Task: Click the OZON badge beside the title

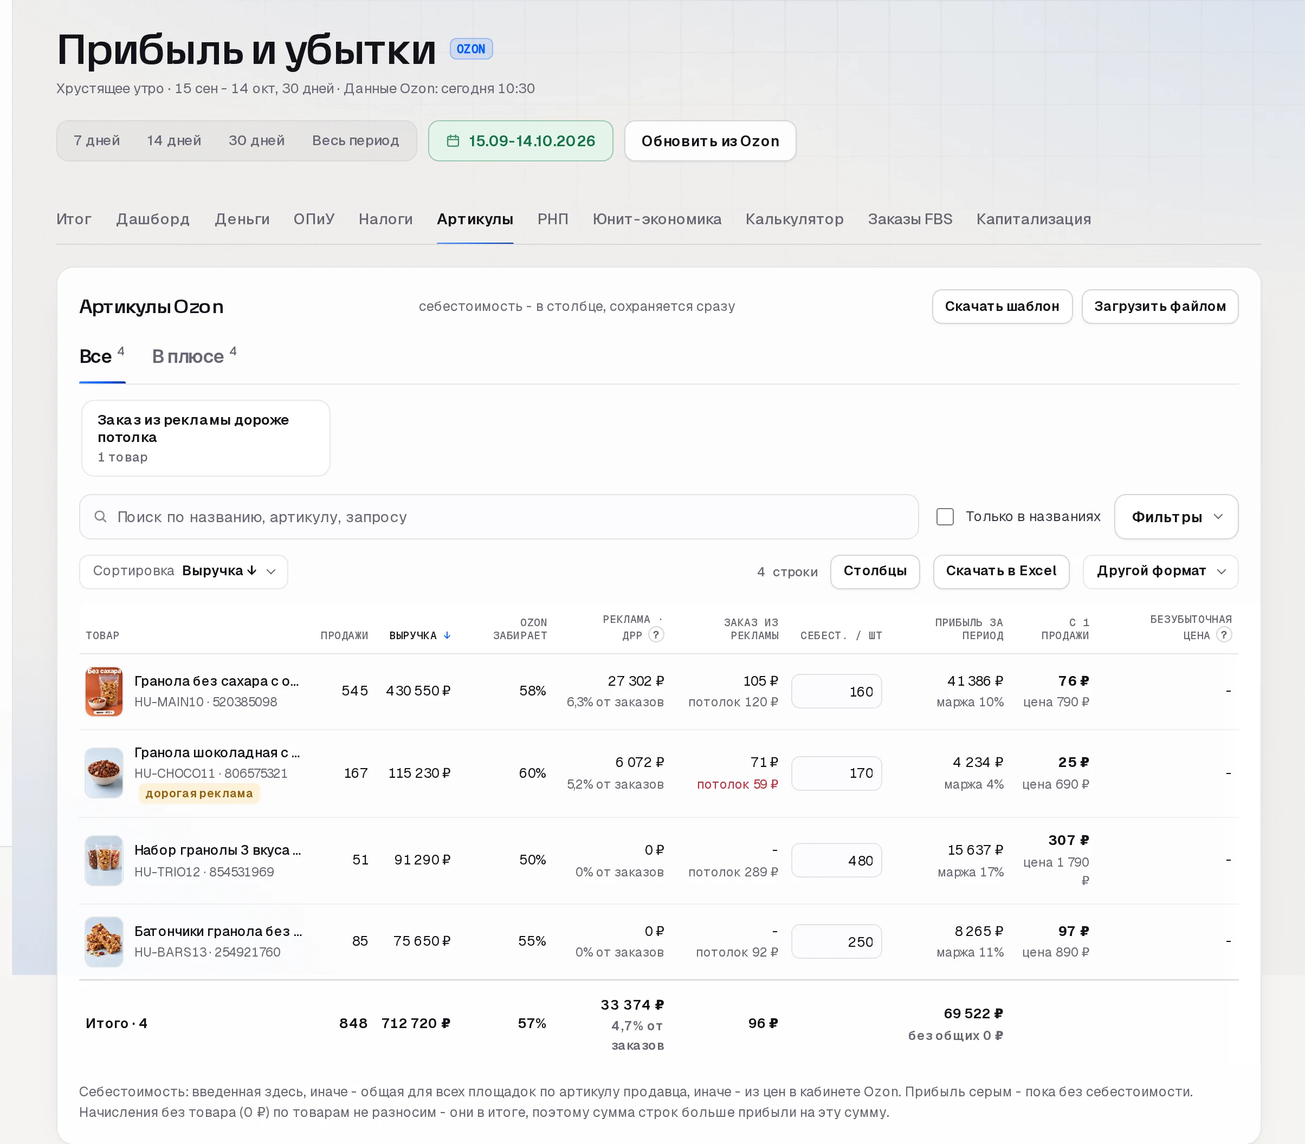Action: (x=470, y=49)
